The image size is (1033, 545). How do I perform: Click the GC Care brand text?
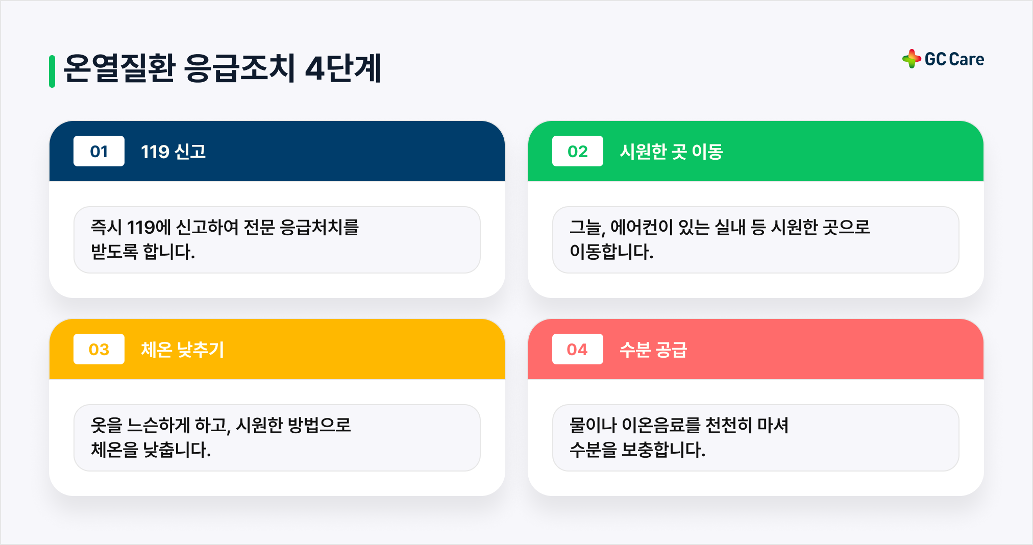pyautogui.click(x=954, y=59)
